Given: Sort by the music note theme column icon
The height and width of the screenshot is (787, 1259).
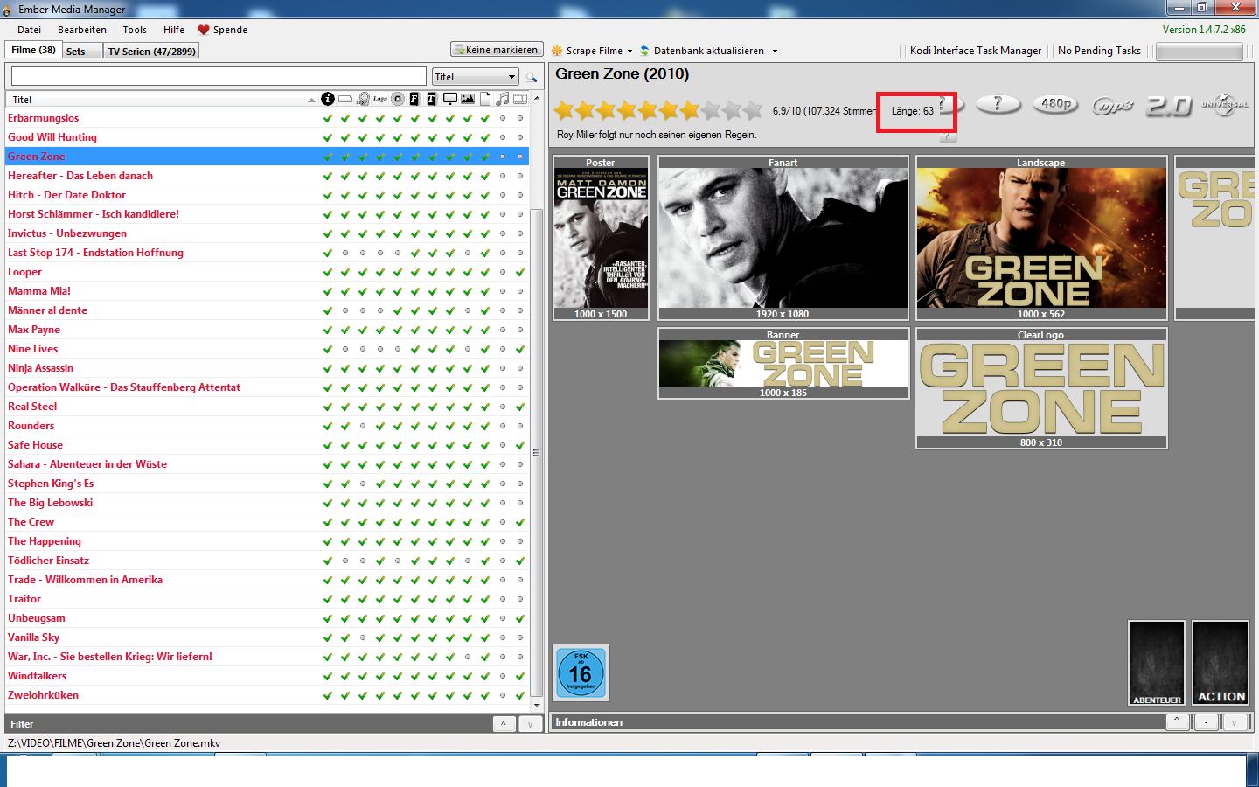Looking at the screenshot, I should click(503, 99).
